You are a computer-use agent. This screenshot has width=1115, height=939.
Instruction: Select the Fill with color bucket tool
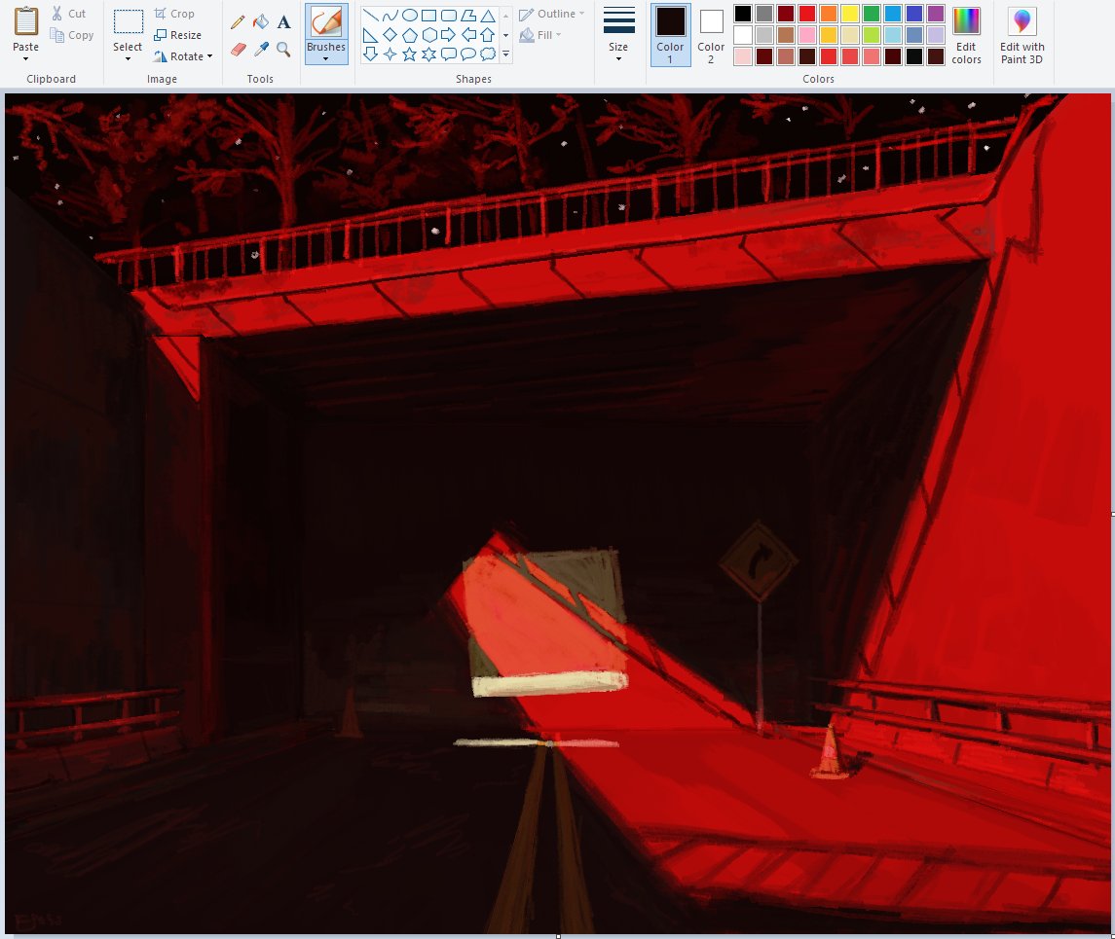coord(261,22)
